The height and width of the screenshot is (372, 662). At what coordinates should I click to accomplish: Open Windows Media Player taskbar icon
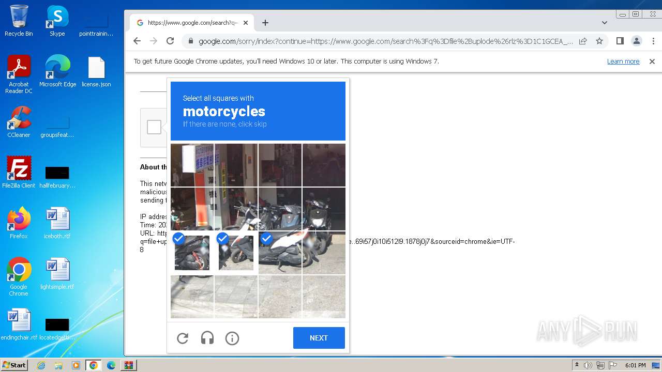[x=76, y=365]
